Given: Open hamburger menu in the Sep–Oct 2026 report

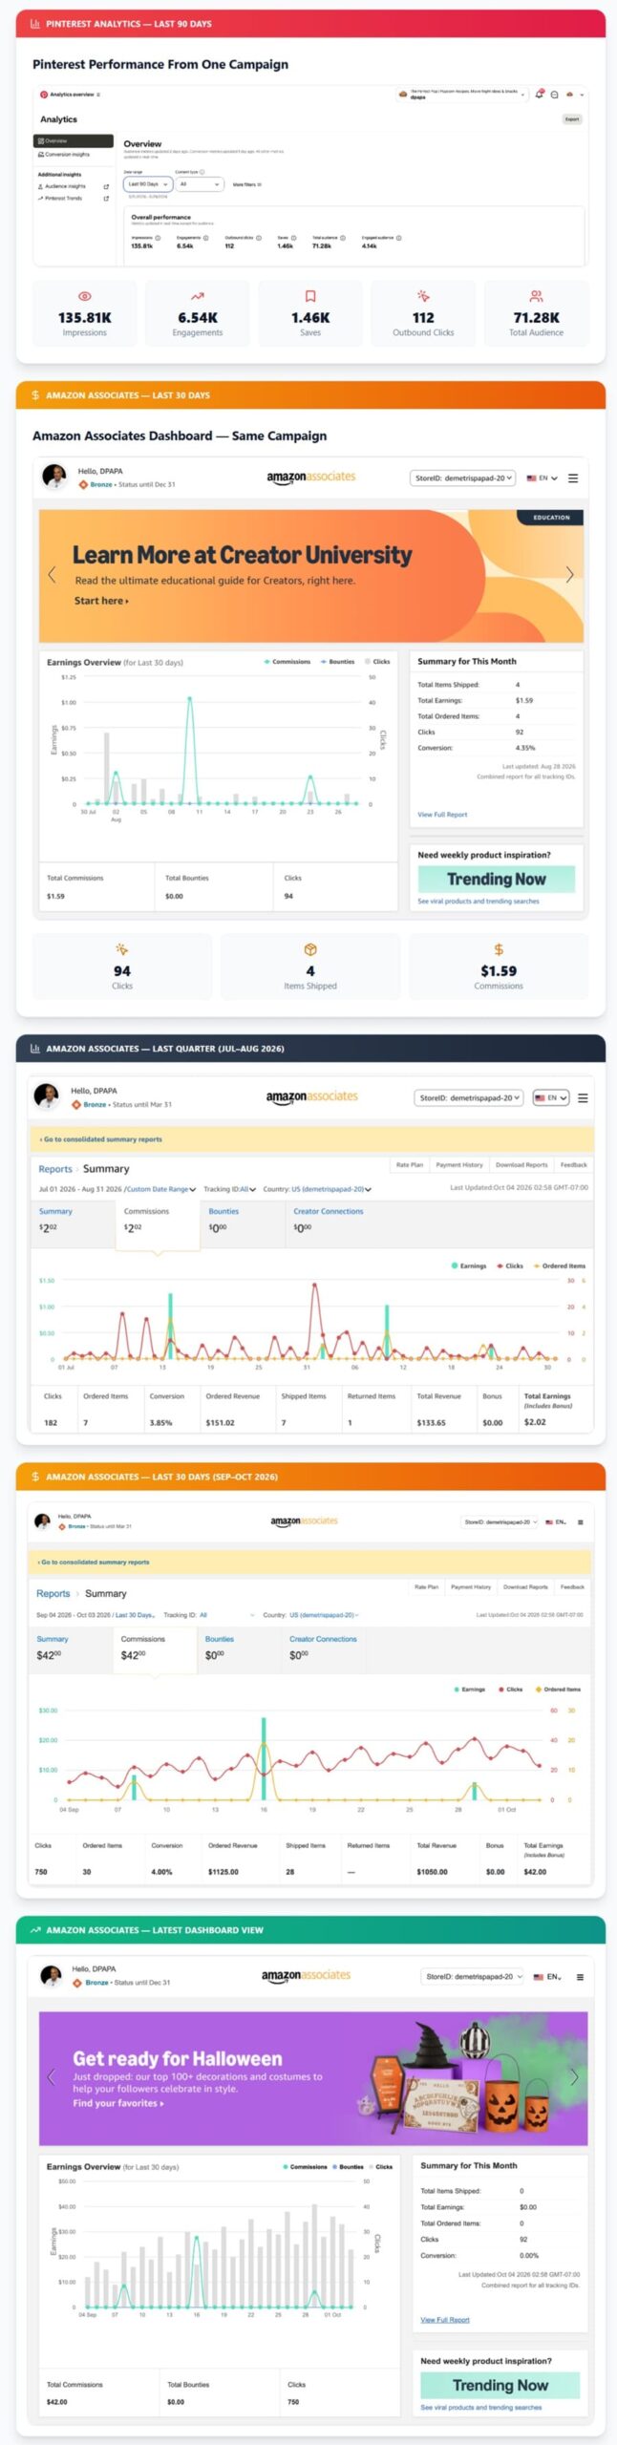Looking at the screenshot, I should coord(581,1522).
